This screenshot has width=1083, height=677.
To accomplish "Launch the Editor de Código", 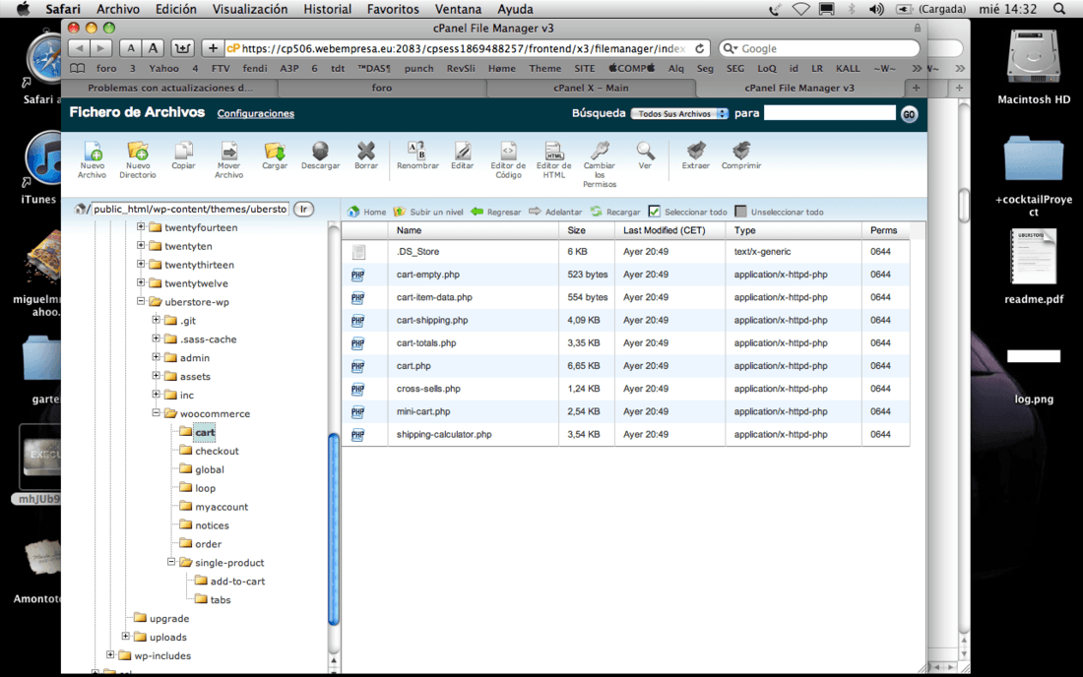I will tap(508, 159).
